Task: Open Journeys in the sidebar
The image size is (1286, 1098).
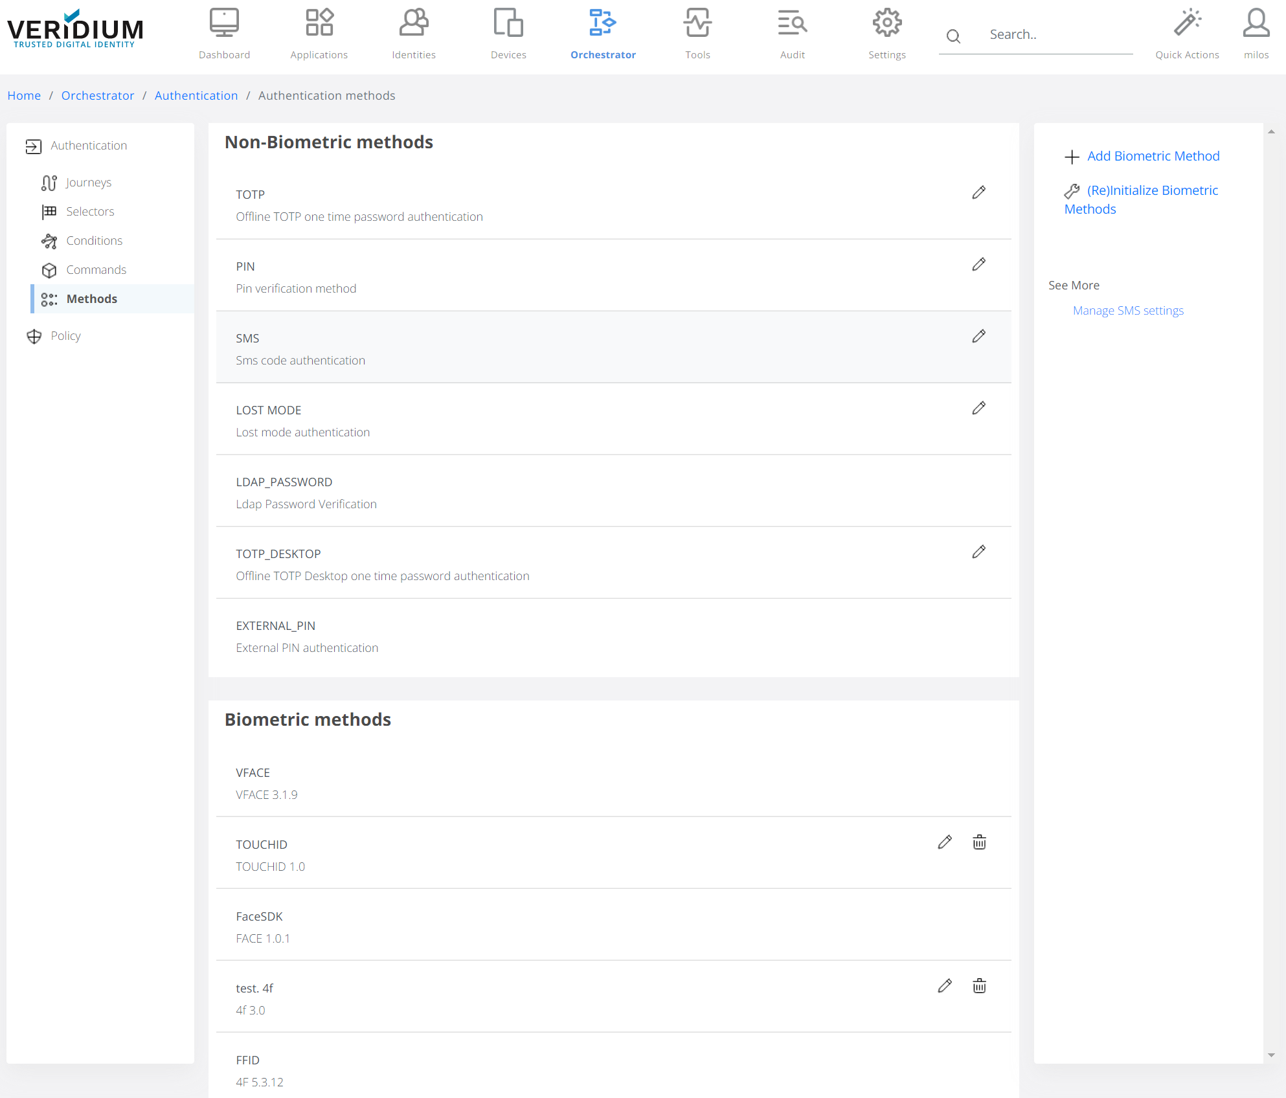Action: [89, 183]
